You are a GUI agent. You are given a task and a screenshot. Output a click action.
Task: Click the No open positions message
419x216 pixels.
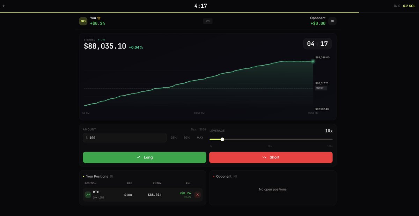coord(273,189)
